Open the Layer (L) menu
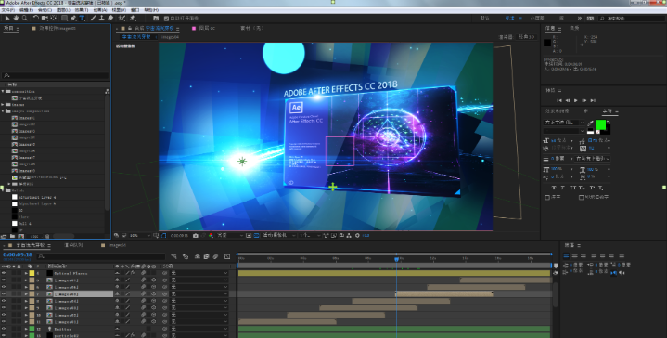The height and width of the screenshot is (338, 667). tap(63, 9)
